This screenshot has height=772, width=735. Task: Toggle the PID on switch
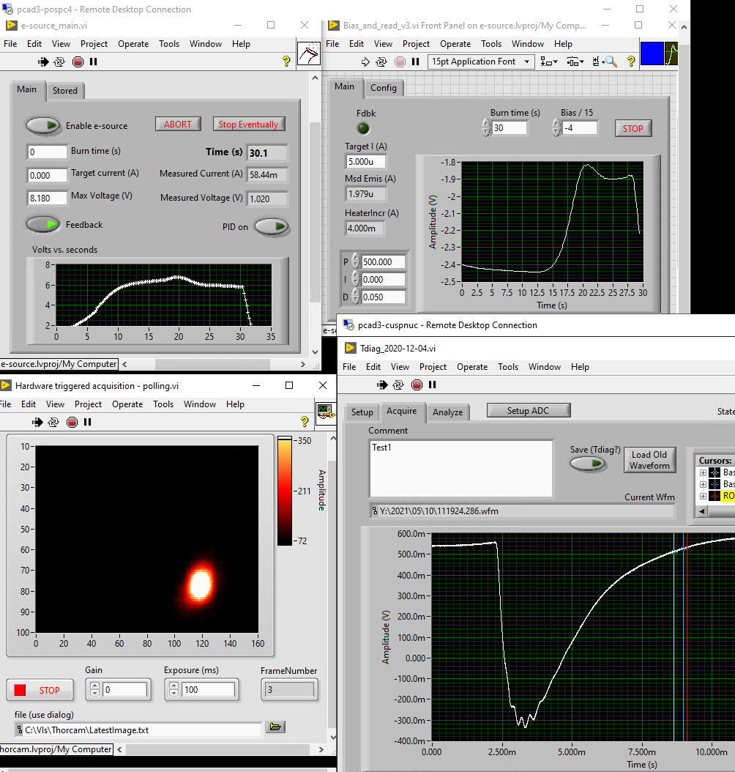pos(271,227)
